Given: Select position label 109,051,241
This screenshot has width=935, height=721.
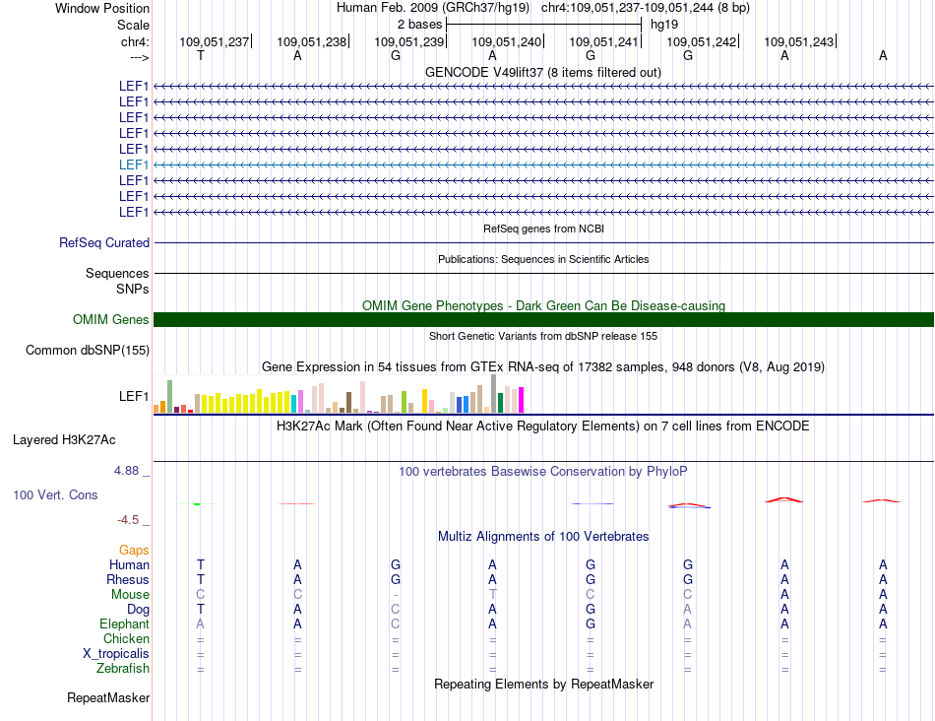Looking at the screenshot, I should click(604, 41).
